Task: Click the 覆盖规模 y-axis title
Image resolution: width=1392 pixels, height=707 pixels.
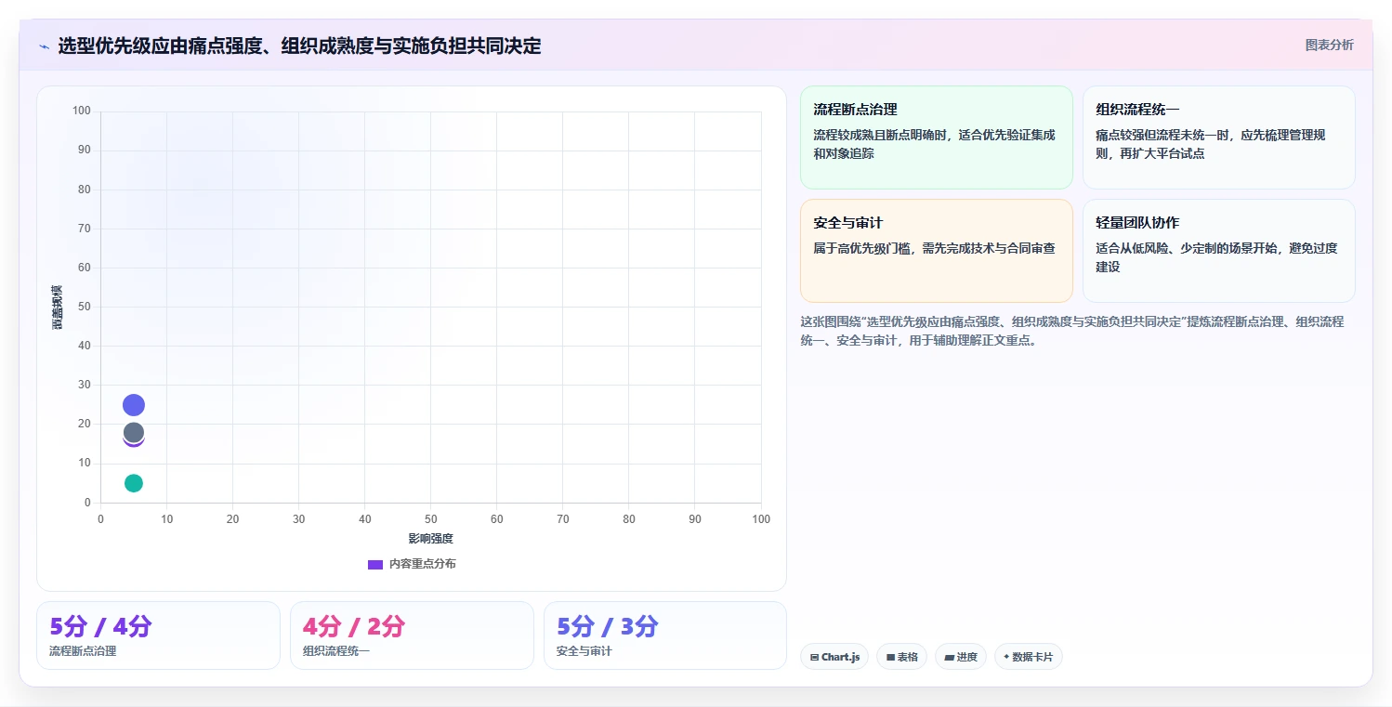Action: [x=58, y=307]
